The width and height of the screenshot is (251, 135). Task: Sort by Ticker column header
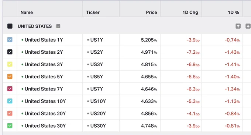(93, 12)
